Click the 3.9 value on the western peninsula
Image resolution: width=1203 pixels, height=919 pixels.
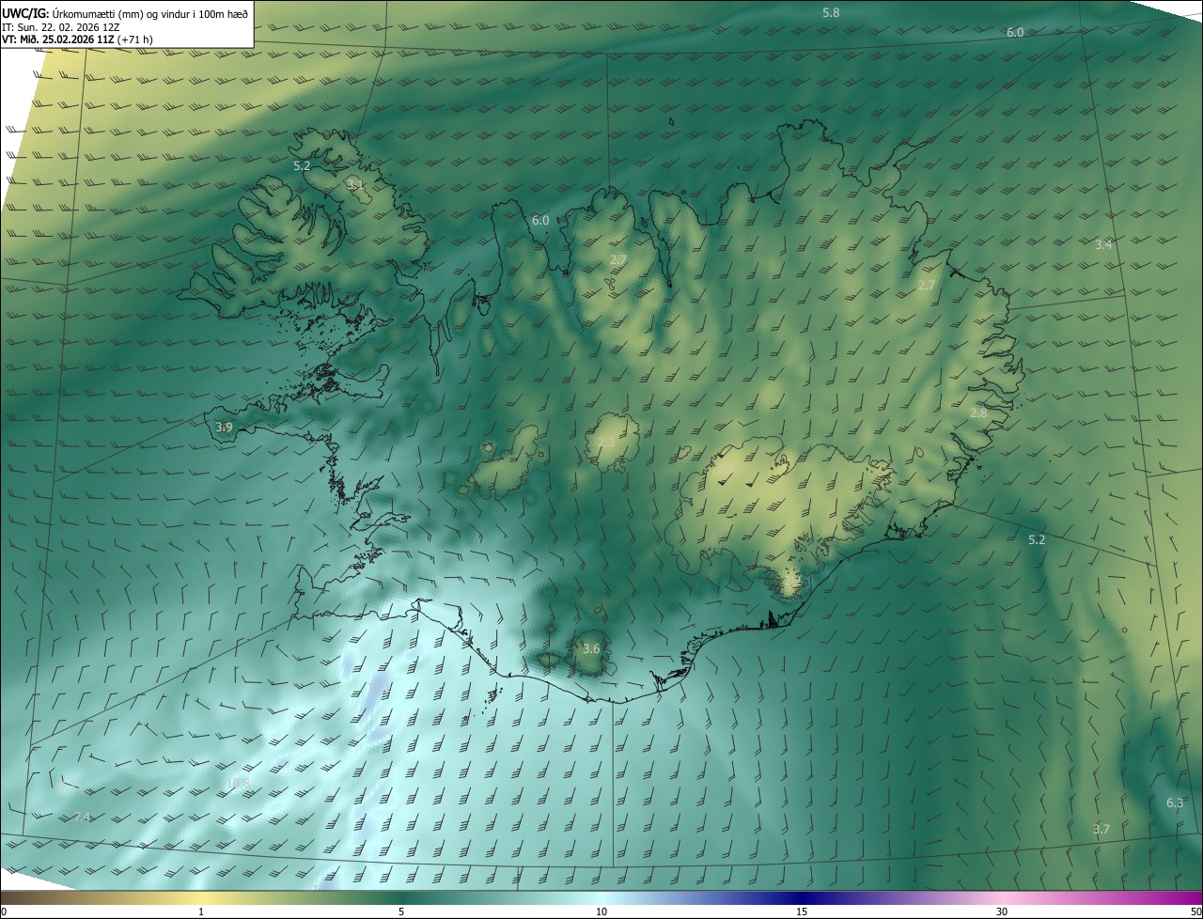click(x=224, y=427)
